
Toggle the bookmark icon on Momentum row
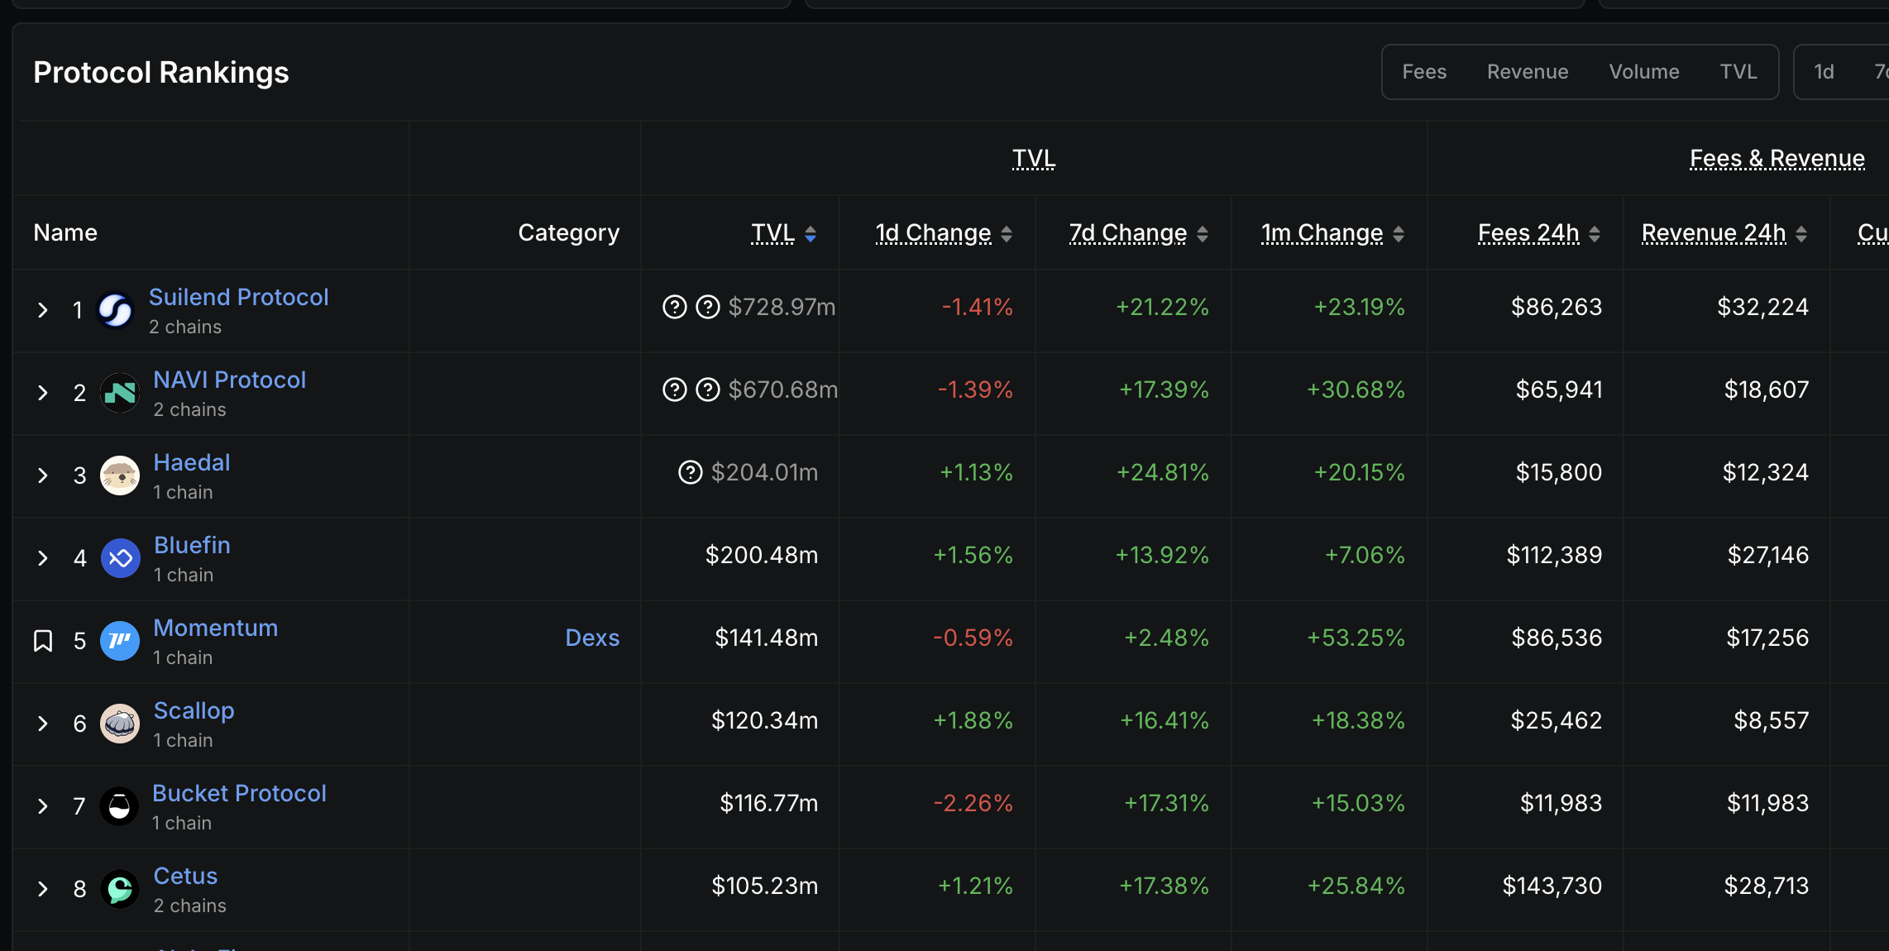pos(43,641)
